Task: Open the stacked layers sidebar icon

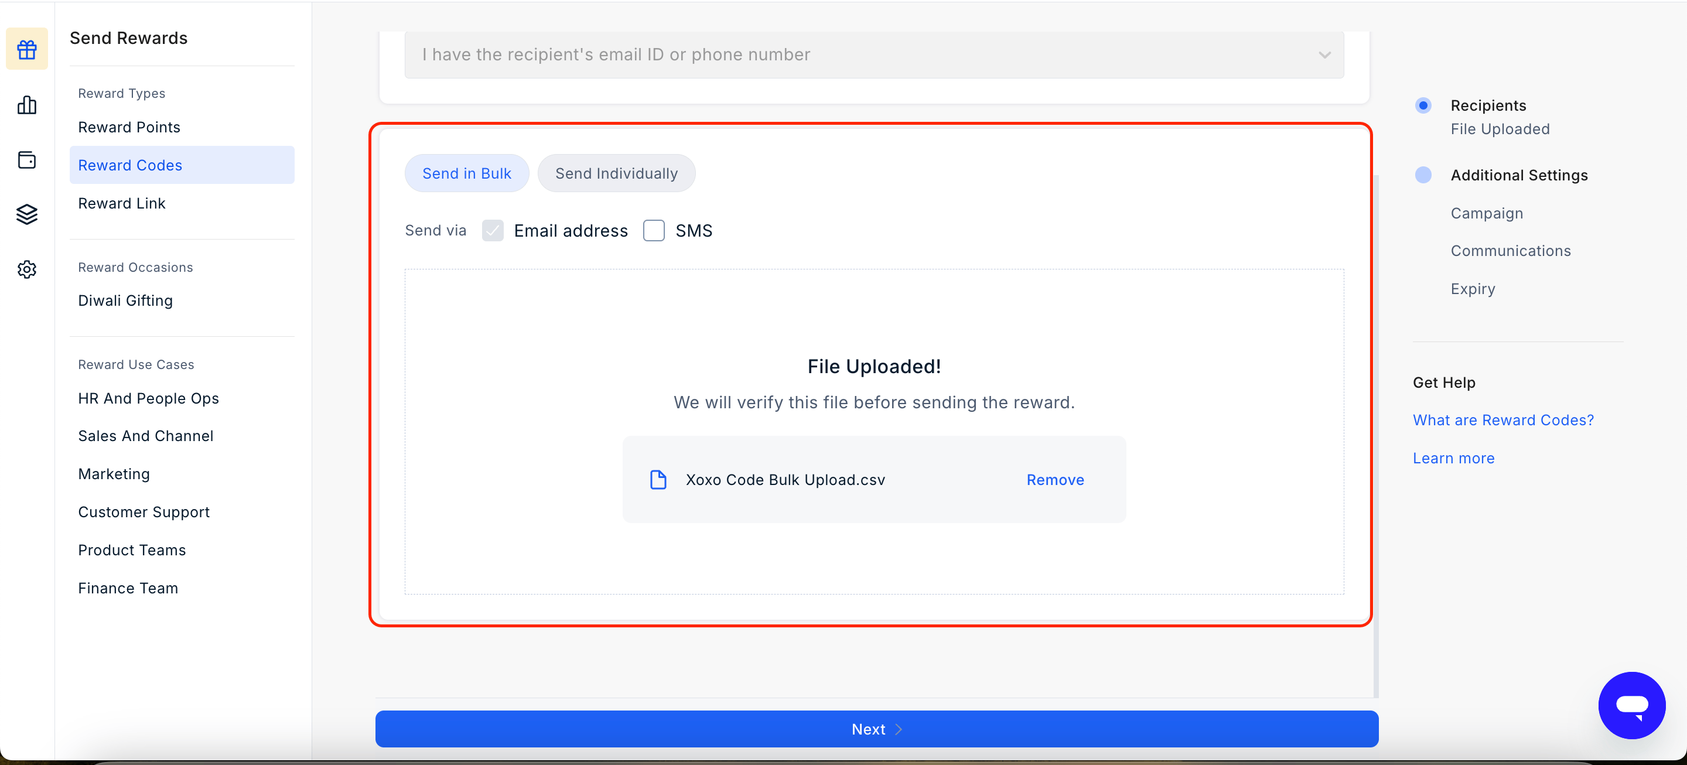Action: 27,214
